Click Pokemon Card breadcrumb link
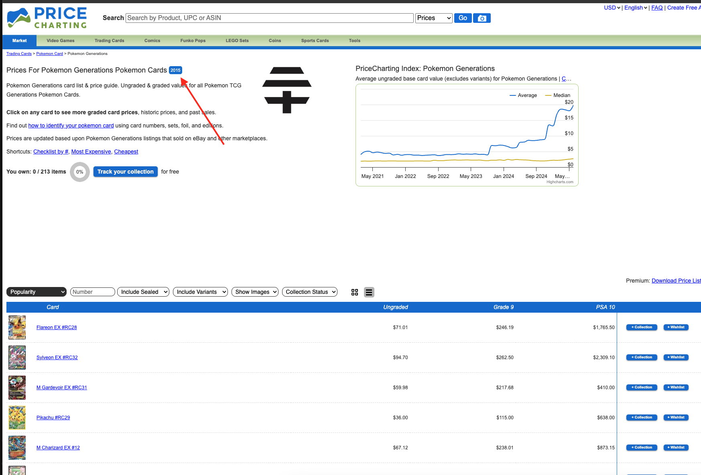This screenshot has height=475, width=701. (50, 54)
